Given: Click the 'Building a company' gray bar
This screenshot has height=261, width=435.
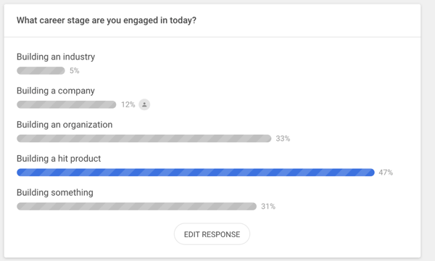Looking at the screenshot, I should 66,104.
